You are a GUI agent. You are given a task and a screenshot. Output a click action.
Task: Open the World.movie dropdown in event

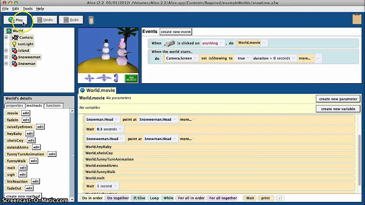point(251,43)
